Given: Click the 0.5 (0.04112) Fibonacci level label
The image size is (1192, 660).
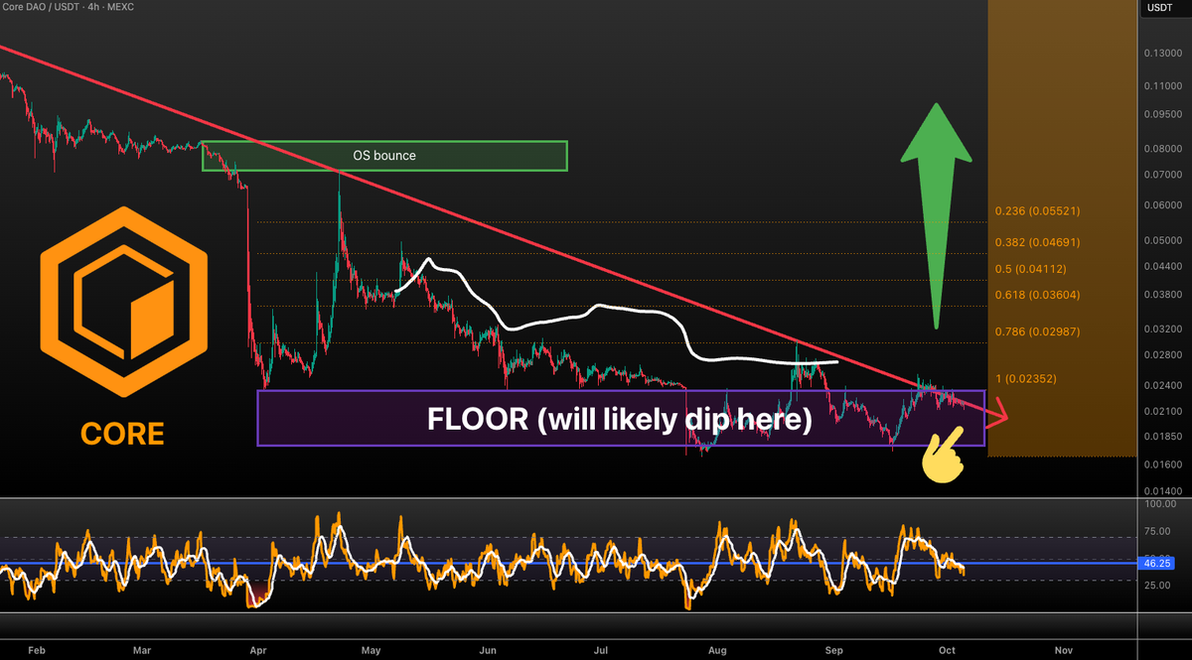Looking at the screenshot, I should (1032, 269).
